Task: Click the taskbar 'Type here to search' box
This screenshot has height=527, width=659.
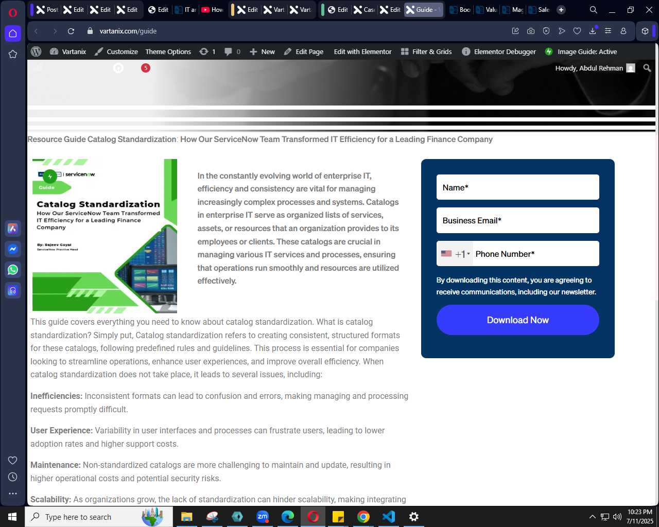Action: tap(99, 517)
